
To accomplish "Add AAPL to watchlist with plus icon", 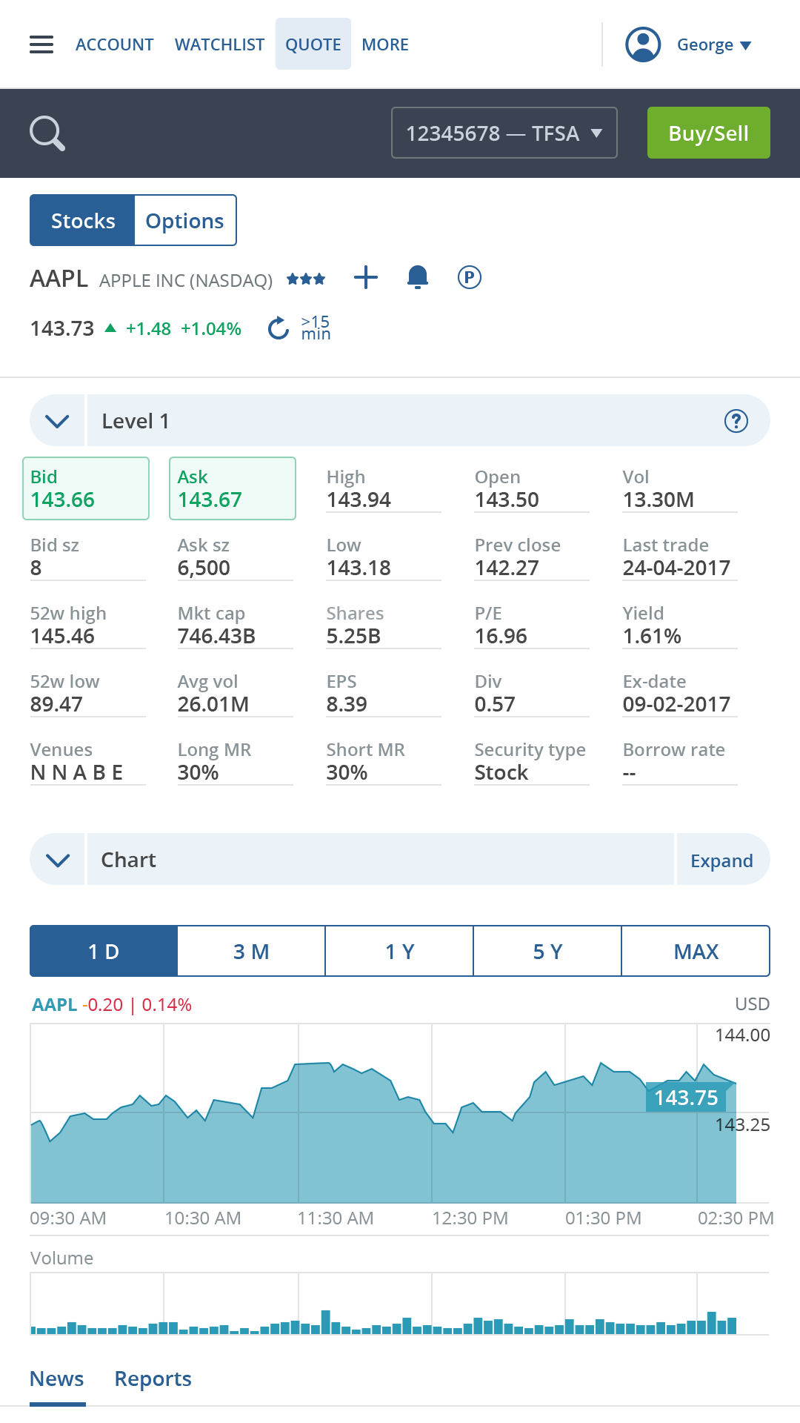I will pos(366,278).
